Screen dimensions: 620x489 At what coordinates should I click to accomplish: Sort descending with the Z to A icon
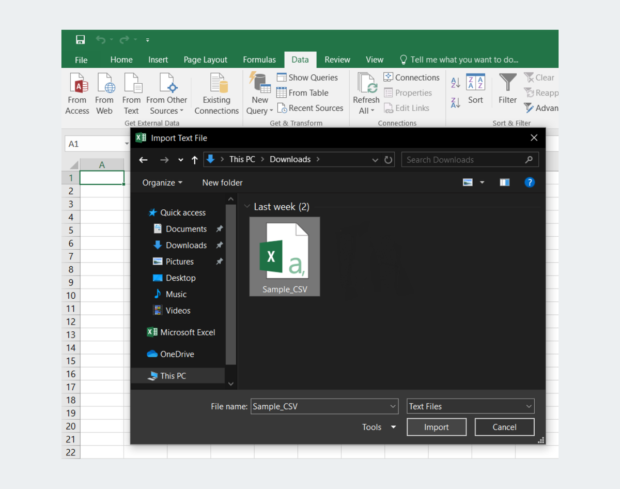[456, 102]
